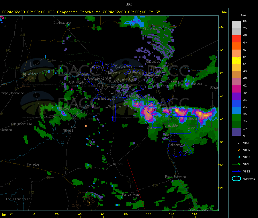
Task: Click the 'Aero_GH' map label
Action: tap(171, 135)
